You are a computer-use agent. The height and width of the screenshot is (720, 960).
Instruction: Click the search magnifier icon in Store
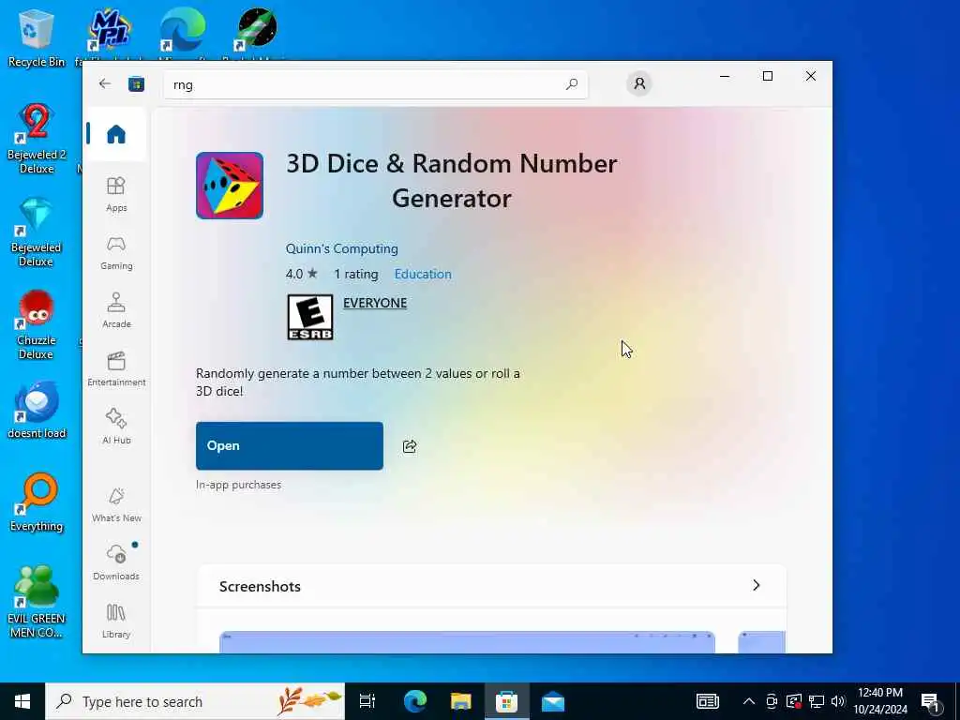tap(571, 83)
